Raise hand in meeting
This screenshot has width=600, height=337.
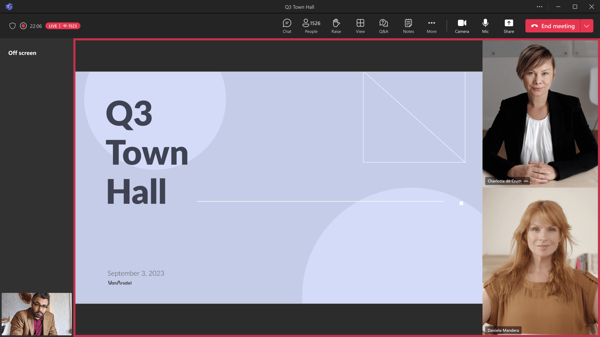[336, 25]
